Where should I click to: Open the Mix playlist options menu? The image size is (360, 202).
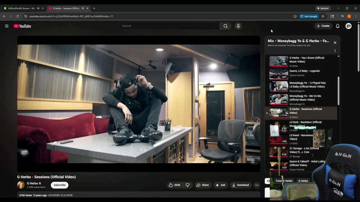335,51
